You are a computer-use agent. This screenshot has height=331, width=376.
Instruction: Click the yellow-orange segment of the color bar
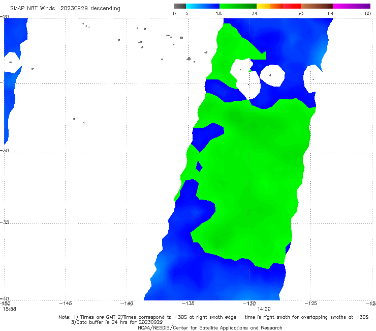tap(270, 6)
